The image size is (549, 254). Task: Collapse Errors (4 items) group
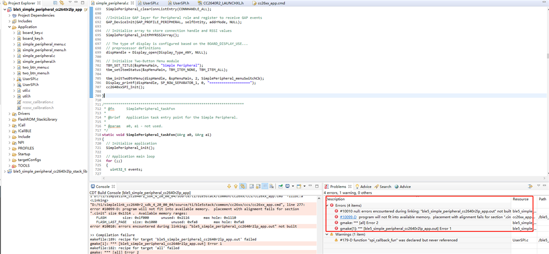pyautogui.click(x=327, y=205)
